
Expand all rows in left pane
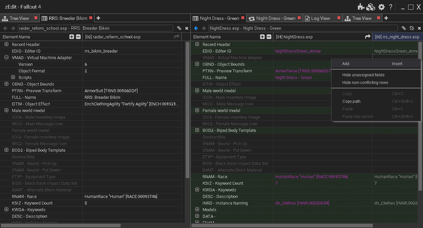coord(72,37)
